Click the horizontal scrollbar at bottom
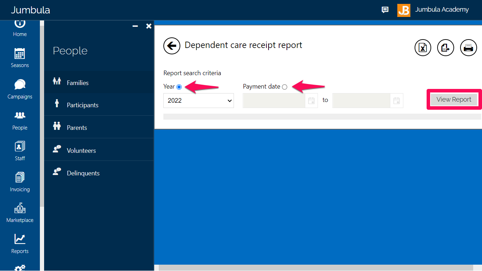 [x=316, y=268]
